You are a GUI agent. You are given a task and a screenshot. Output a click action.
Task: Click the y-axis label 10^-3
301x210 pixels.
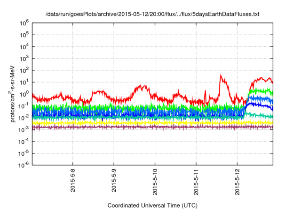point(24,130)
